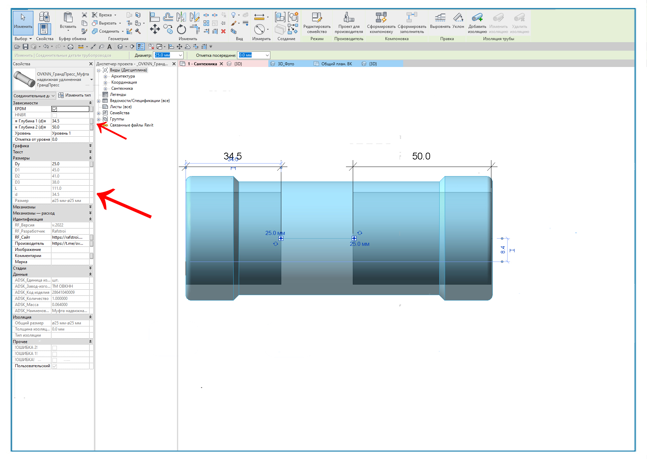Image resolution: width=647 pixels, height=459 pixels.
Task: Toggle the !ОШИБКА 1! checkbox
Action: pyautogui.click(x=54, y=354)
